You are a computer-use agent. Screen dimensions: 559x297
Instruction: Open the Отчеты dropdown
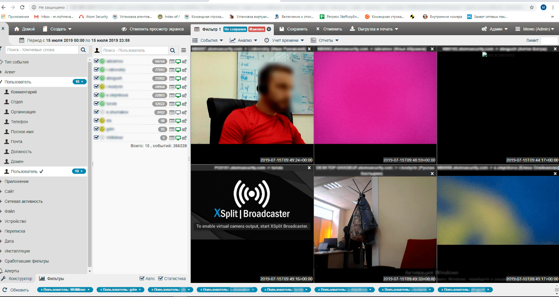[x=324, y=40]
